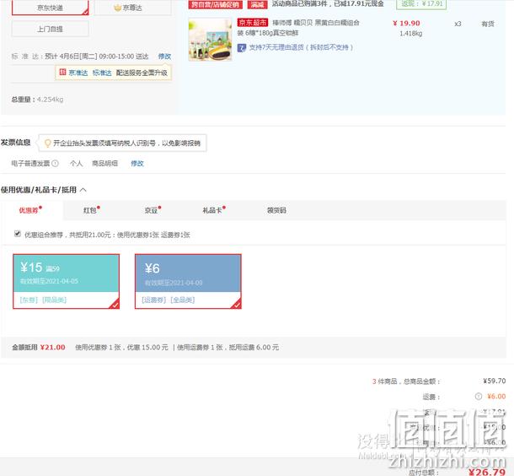The width and height of the screenshot is (514, 476).
Task: Open the 京准达 link
Action: point(78,73)
